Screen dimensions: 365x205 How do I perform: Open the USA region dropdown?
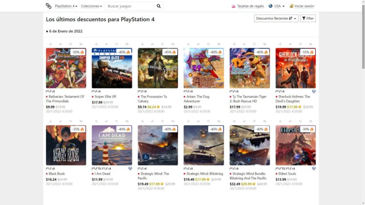pos(277,6)
